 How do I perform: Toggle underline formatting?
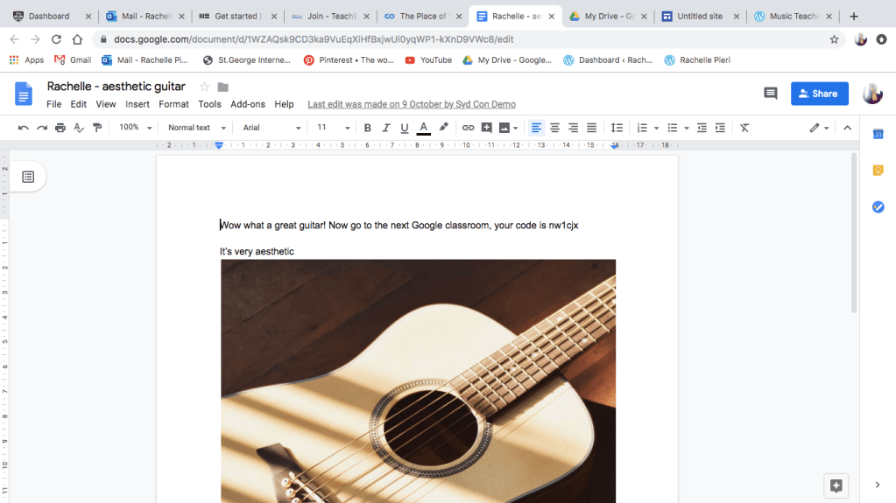[405, 128]
